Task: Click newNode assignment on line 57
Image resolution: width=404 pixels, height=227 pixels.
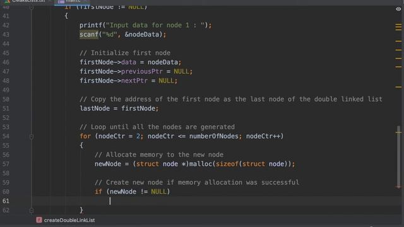Action: [108, 164]
